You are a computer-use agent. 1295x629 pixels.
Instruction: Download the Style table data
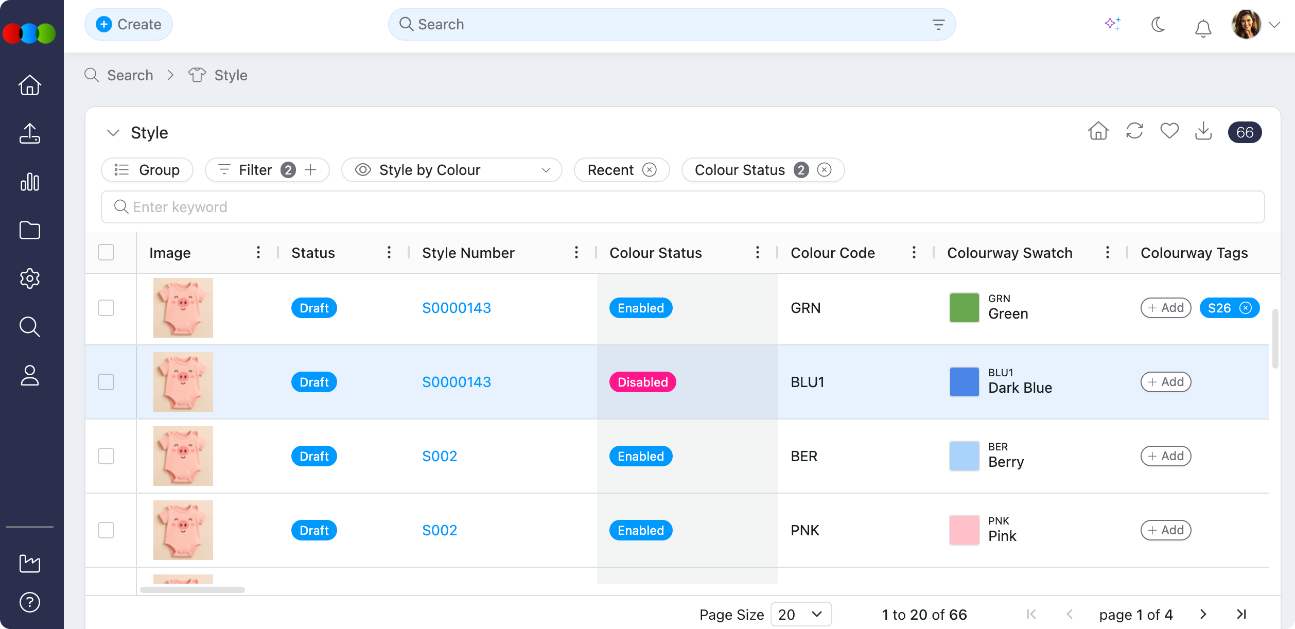pyautogui.click(x=1203, y=131)
